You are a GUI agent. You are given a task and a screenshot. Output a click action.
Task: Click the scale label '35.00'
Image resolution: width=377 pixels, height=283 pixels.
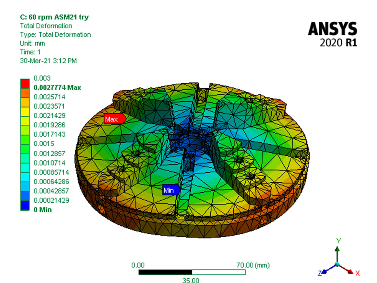pyautogui.click(x=191, y=280)
